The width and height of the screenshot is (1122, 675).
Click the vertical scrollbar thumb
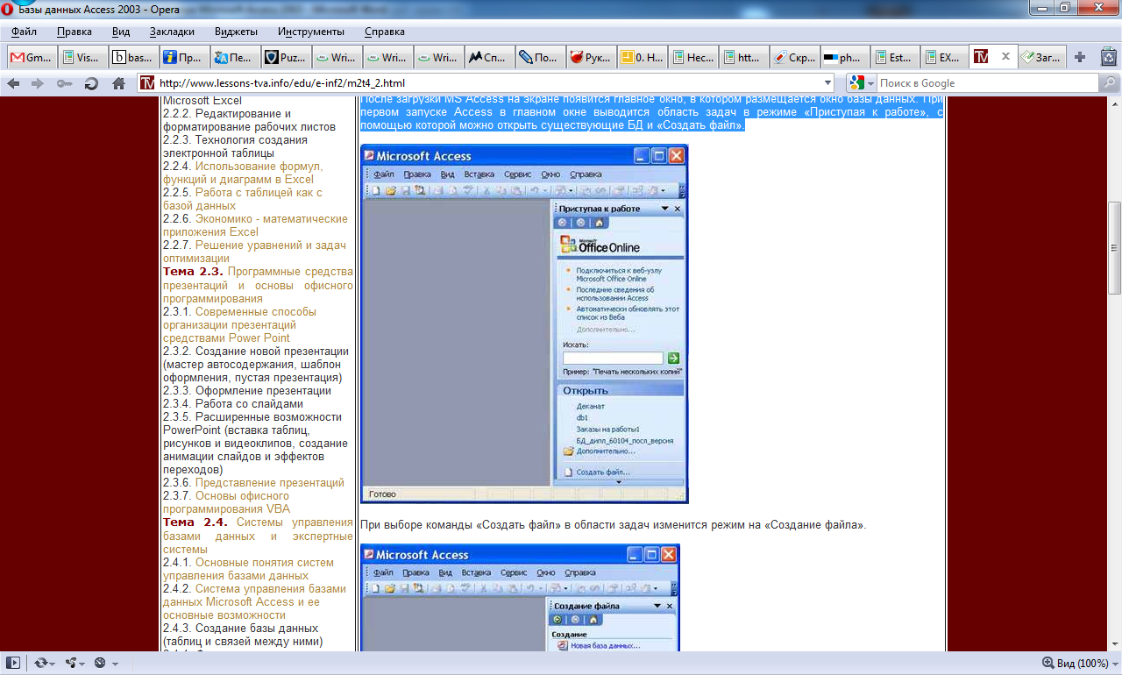(x=1114, y=247)
